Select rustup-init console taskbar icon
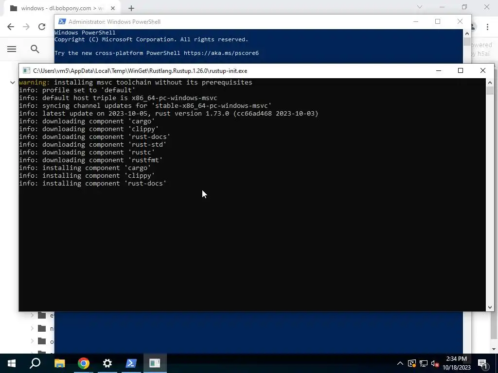Screen dimensions: 498x373 point(155,363)
